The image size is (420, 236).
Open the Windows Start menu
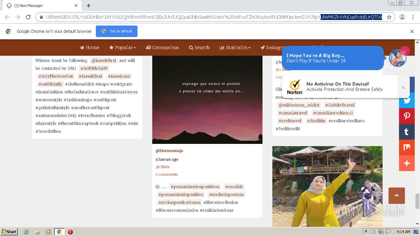click(9, 231)
